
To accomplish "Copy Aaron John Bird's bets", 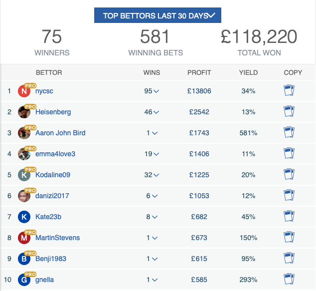I will click(289, 132).
